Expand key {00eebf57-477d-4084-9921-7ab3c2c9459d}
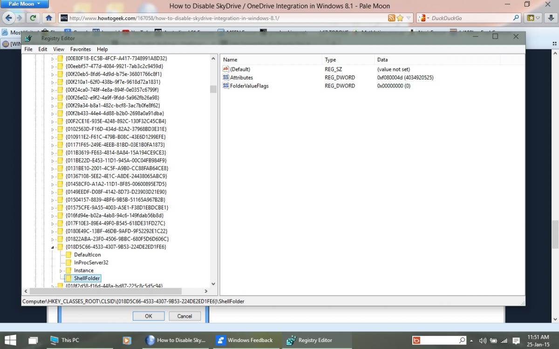Image resolution: width=559 pixels, height=349 pixels. 53,67
